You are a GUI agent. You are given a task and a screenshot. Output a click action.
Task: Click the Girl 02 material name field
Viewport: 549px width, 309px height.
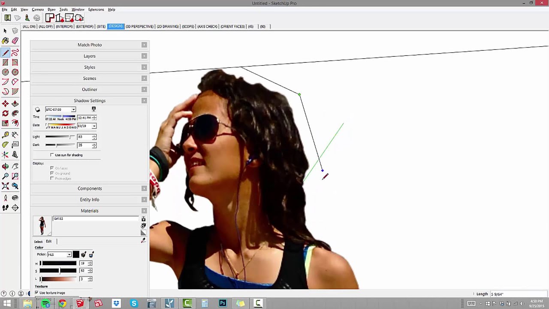pos(96,218)
